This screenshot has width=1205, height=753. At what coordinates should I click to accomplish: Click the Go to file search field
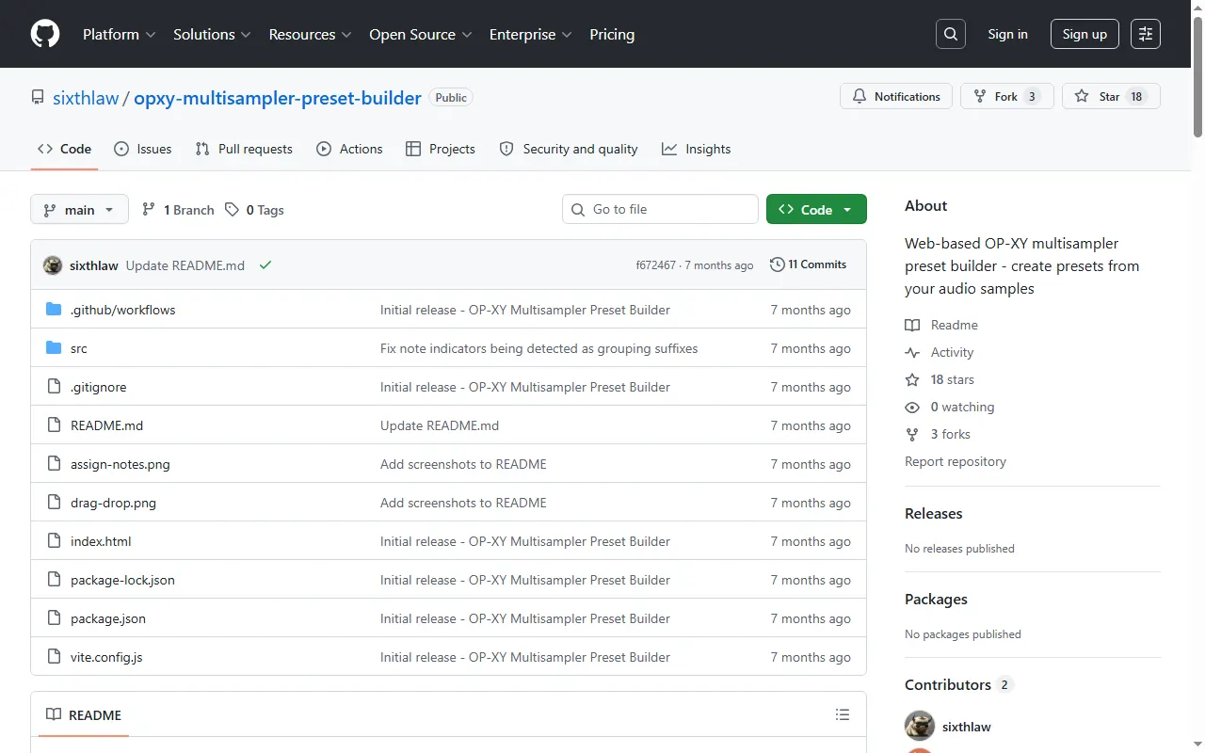pos(660,209)
